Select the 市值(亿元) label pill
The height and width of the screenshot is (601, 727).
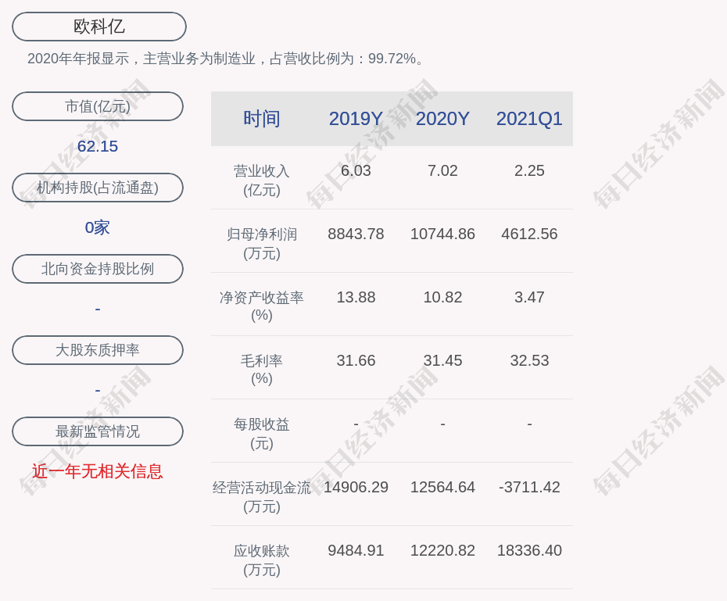point(98,106)
